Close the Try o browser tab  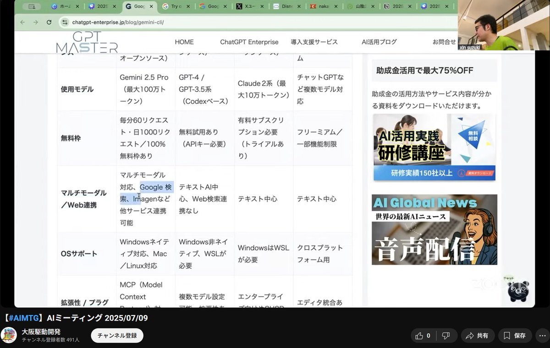pyautogui.click(x=189, y=6)
